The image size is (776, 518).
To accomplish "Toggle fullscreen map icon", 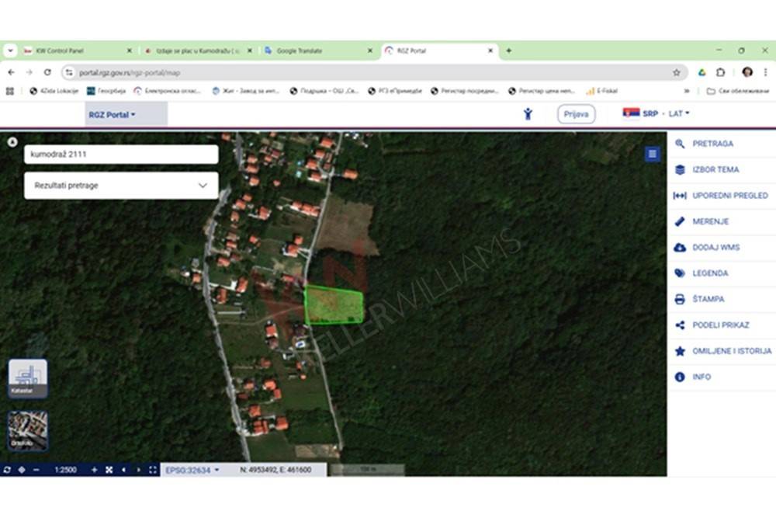I will pos(152,470).
